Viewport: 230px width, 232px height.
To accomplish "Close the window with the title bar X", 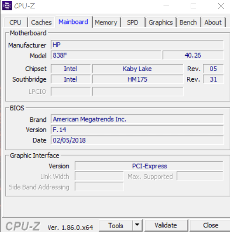I will [221, 6].
